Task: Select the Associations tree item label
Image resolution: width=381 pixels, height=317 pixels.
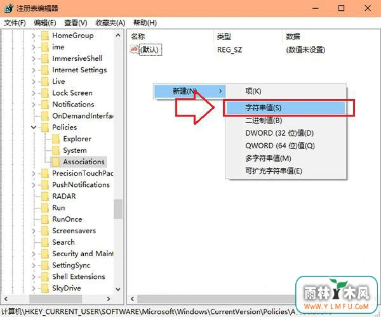Action: [x=84, y=162]
